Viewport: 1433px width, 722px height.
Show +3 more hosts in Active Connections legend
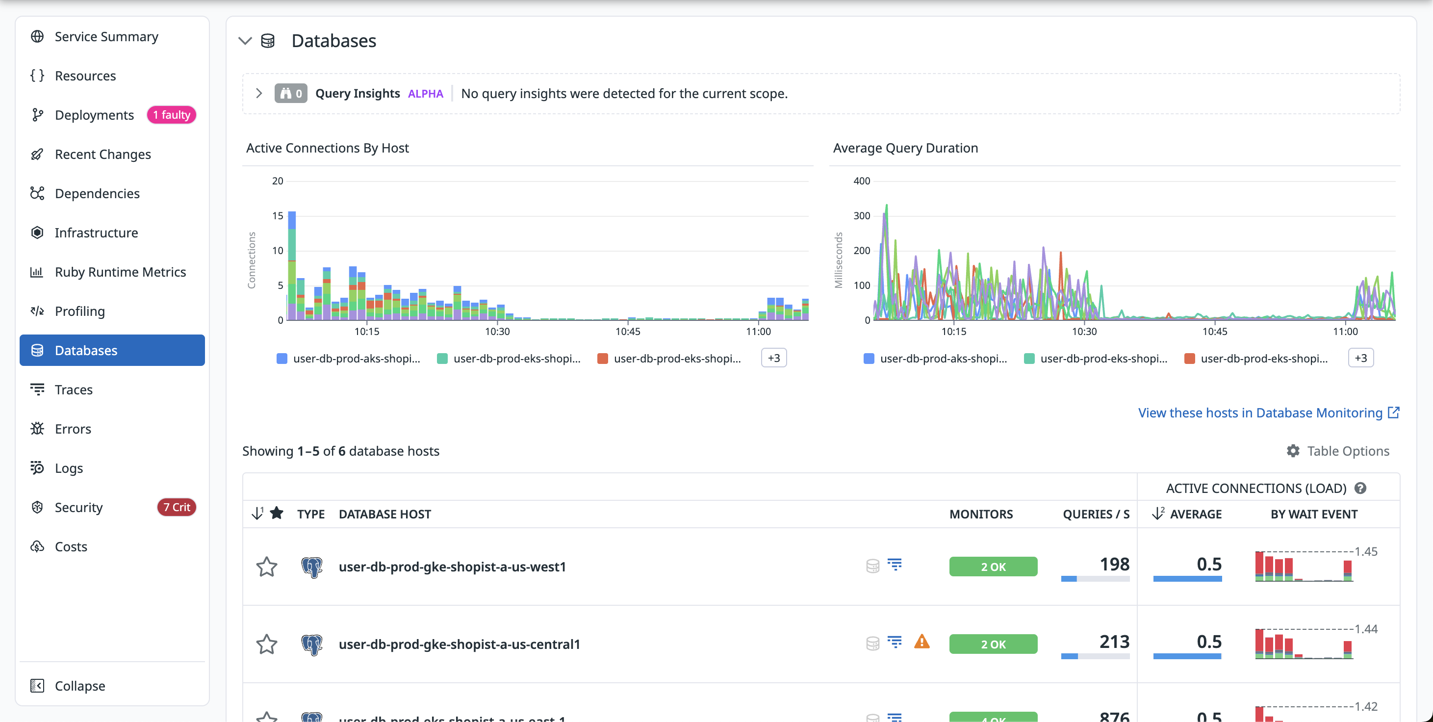pos(774,358)
